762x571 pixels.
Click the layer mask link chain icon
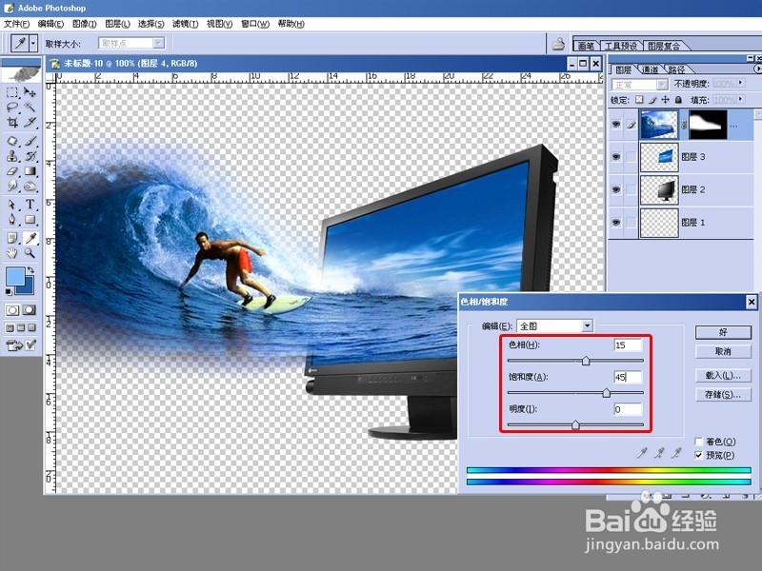pos(683,125)
